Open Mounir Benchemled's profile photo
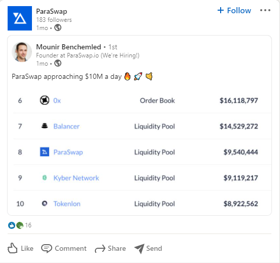 (x=22, y=52)
